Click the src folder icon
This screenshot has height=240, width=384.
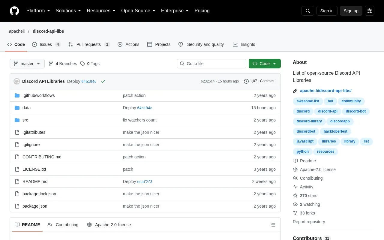(17, 120)
